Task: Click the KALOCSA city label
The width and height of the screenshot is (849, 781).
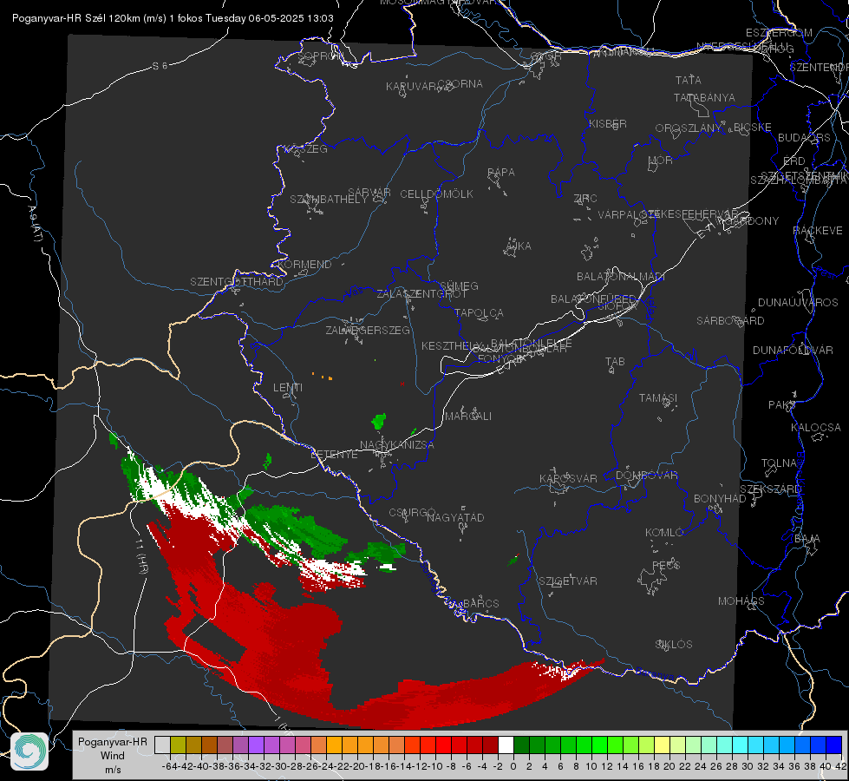Action: (x=816, y=428)
